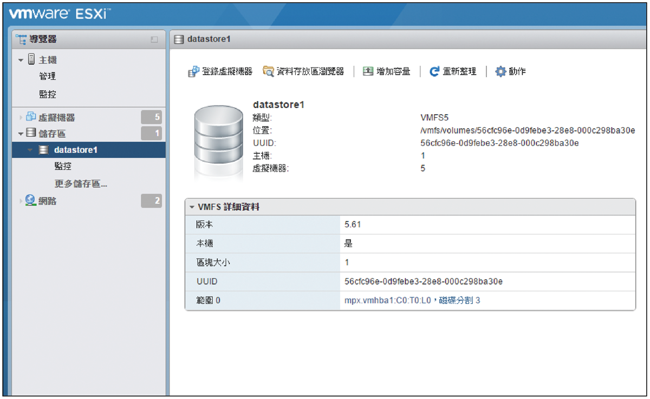Collapse the datastore1 tree node arrow
The image size is (650, 399).
(x=30, y=150)
